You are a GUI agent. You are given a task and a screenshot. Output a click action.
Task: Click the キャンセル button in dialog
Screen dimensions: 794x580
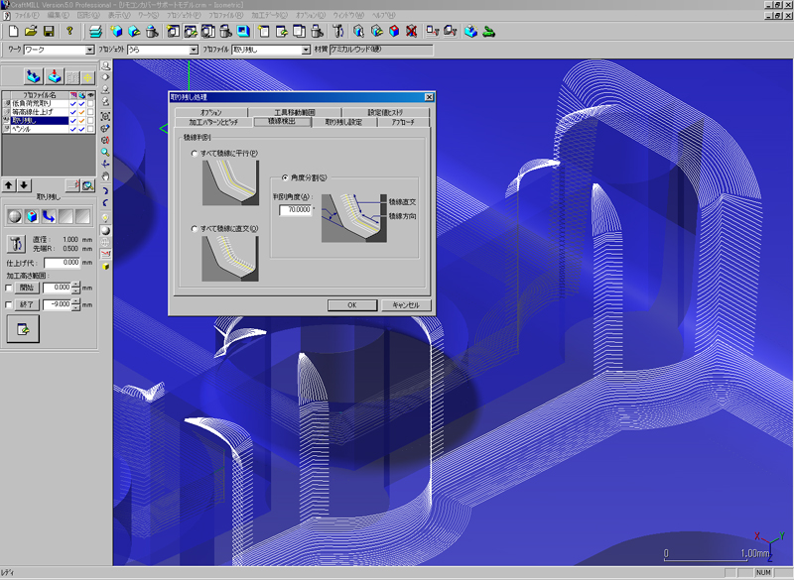click(406, 305)
